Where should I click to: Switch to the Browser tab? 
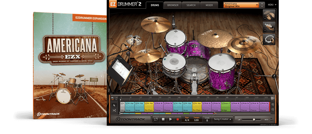[x=173, y=5]
